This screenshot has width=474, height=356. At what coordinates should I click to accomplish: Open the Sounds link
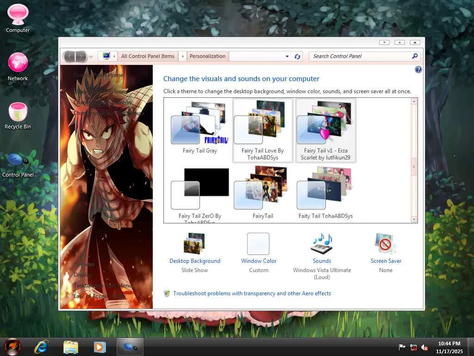coord(322,261)
